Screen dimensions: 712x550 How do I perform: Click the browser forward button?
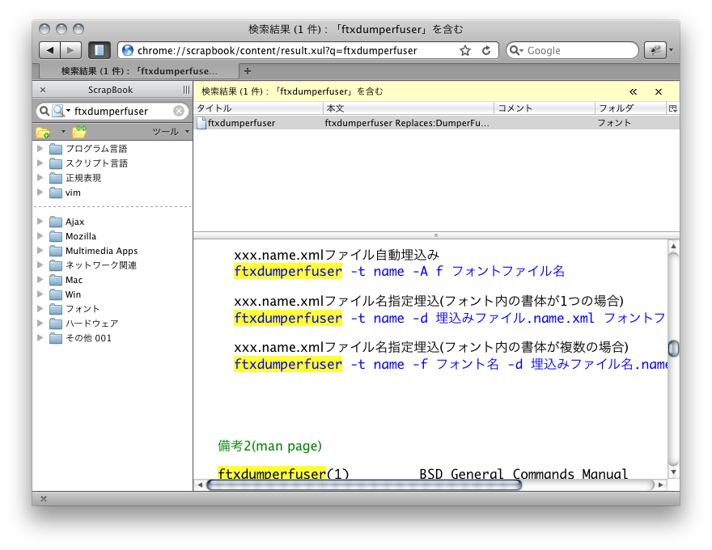point(71,50)
